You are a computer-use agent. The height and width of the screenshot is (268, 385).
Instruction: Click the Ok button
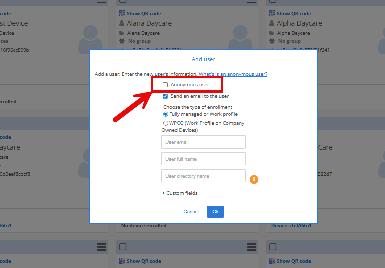(x=215, y=212)
